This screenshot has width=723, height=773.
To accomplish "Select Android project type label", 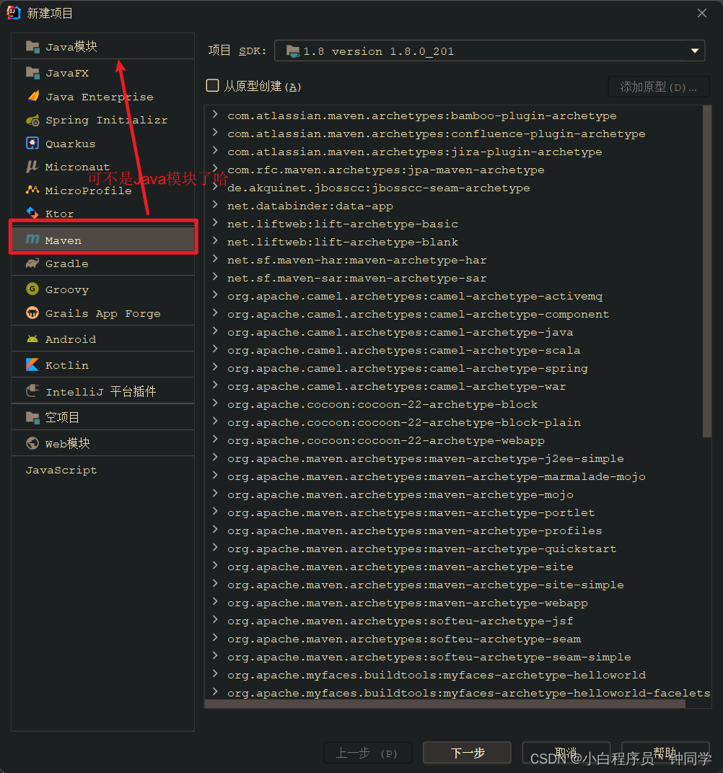I will (71, 339).
